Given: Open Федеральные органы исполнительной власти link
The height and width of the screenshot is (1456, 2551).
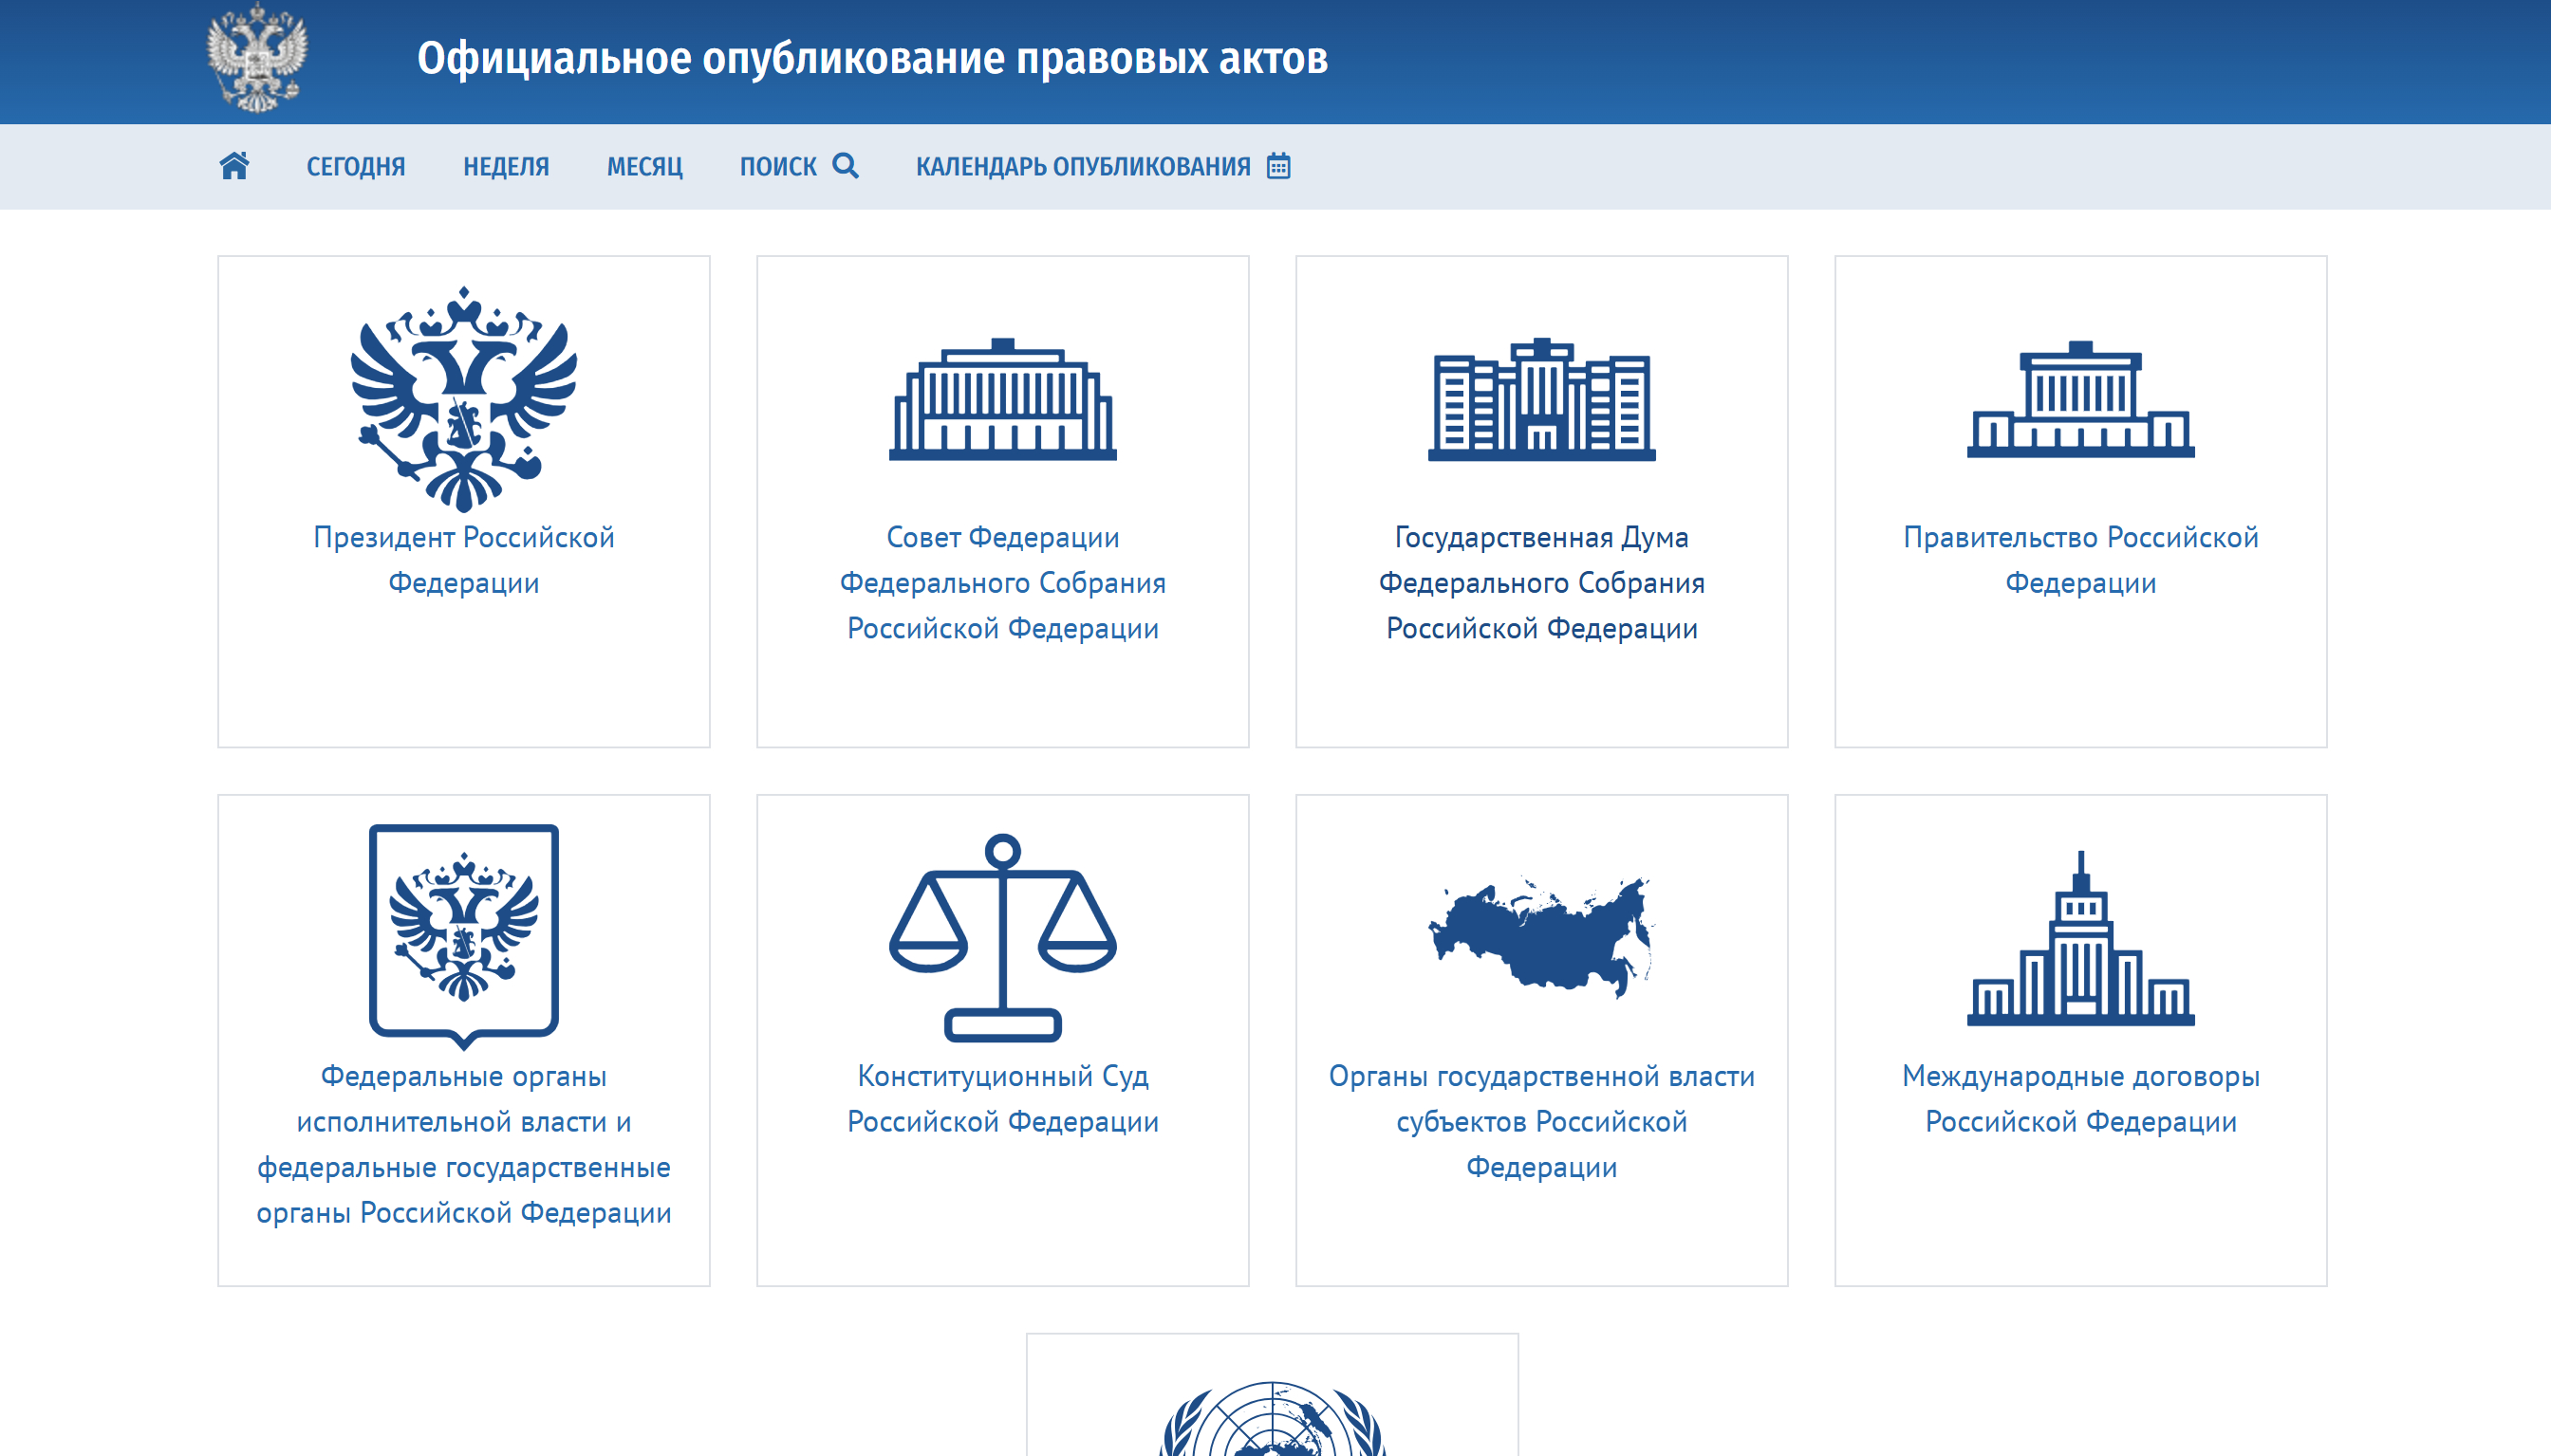Looking at the screenshot, I should tap(464, 1144).
